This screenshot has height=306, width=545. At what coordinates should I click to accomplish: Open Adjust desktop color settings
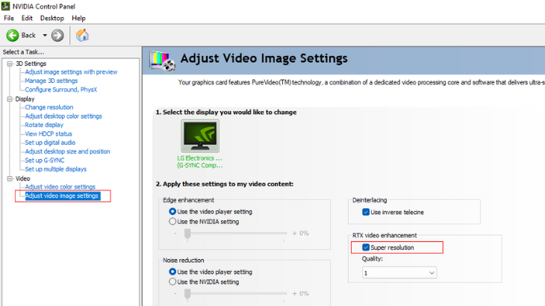click(x=63, y=116)
